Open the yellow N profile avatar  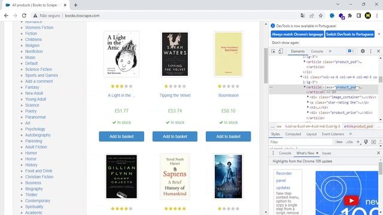(x=367, y=16)
